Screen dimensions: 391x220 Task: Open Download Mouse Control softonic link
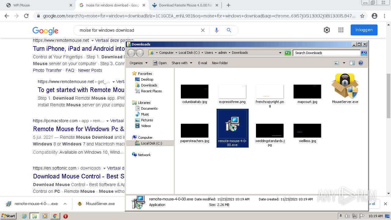pyautogui.click(x=79, y=176)
